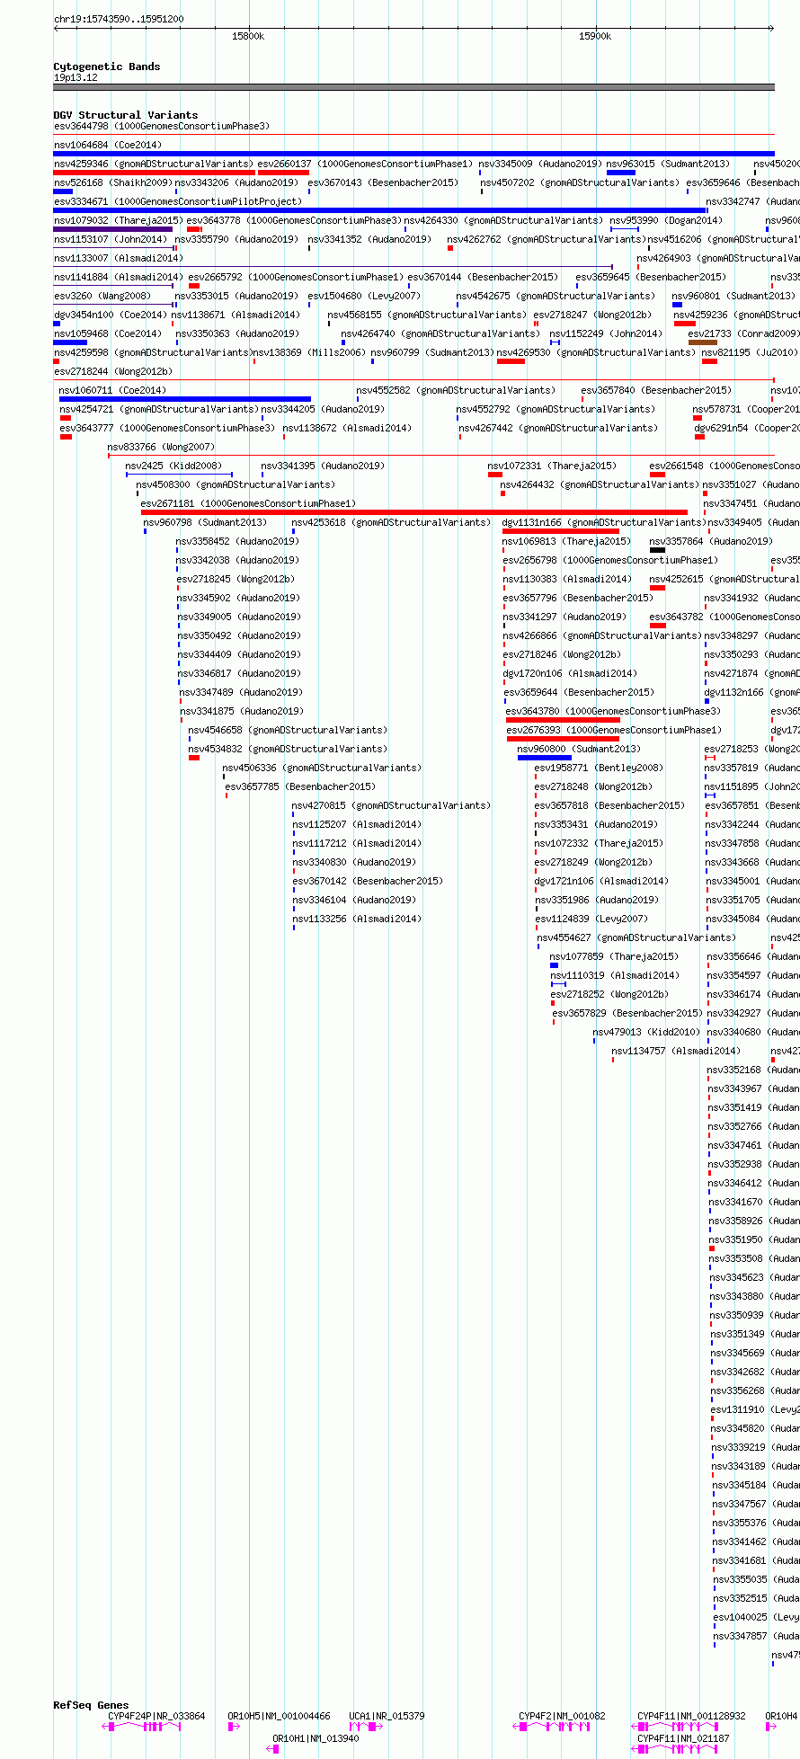Click the red bar of esv3643780

click(x=563, y=720)
